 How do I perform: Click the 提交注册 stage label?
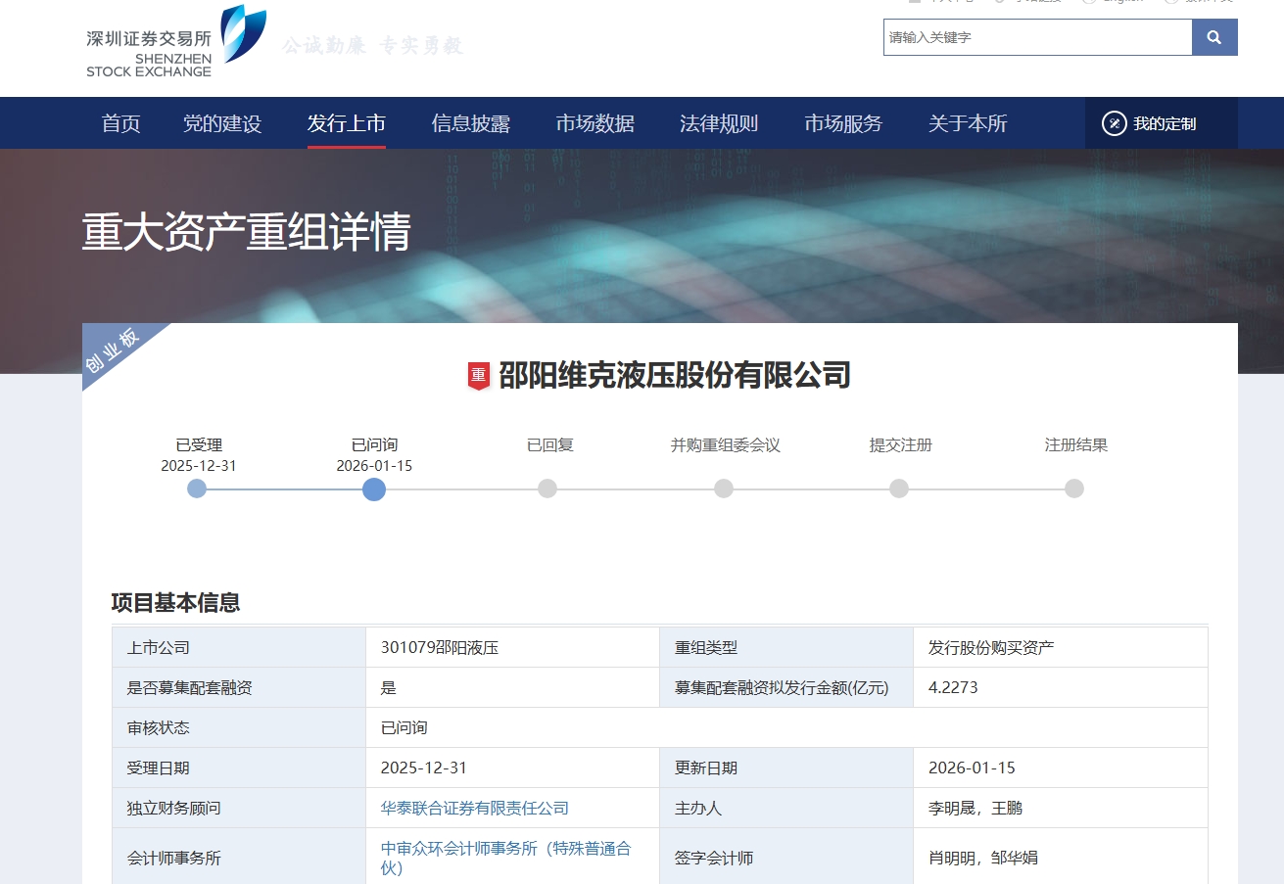click(x=901, y=445)
